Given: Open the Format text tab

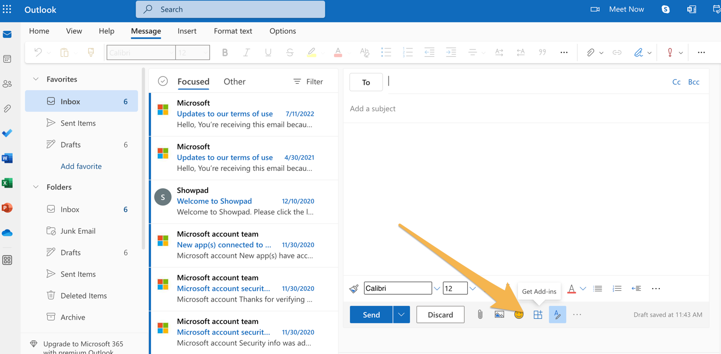Looking at the screenshot, I should tap(233, 31).
